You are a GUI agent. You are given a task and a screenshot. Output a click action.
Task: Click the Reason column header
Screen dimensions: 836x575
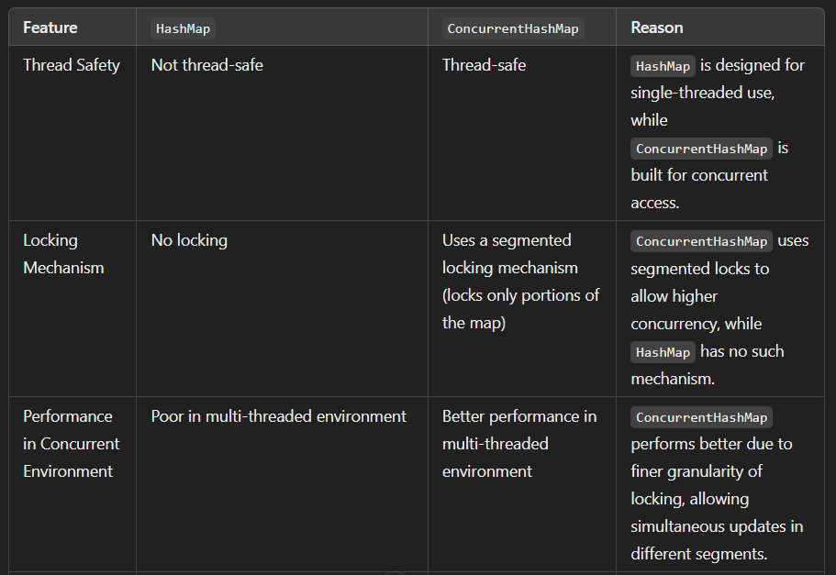[x=656, y=28]
